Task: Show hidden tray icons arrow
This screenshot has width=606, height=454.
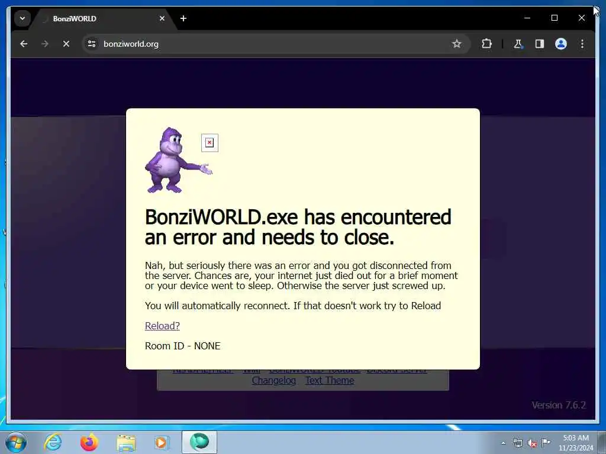Action: [503, 443]
